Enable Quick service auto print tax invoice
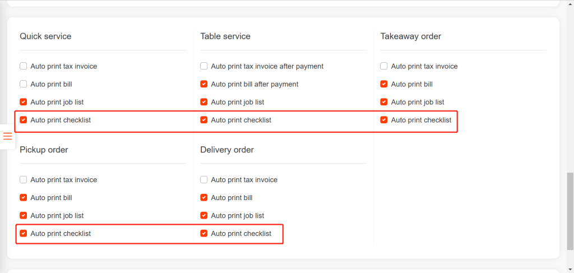 (x=24, y=66)
